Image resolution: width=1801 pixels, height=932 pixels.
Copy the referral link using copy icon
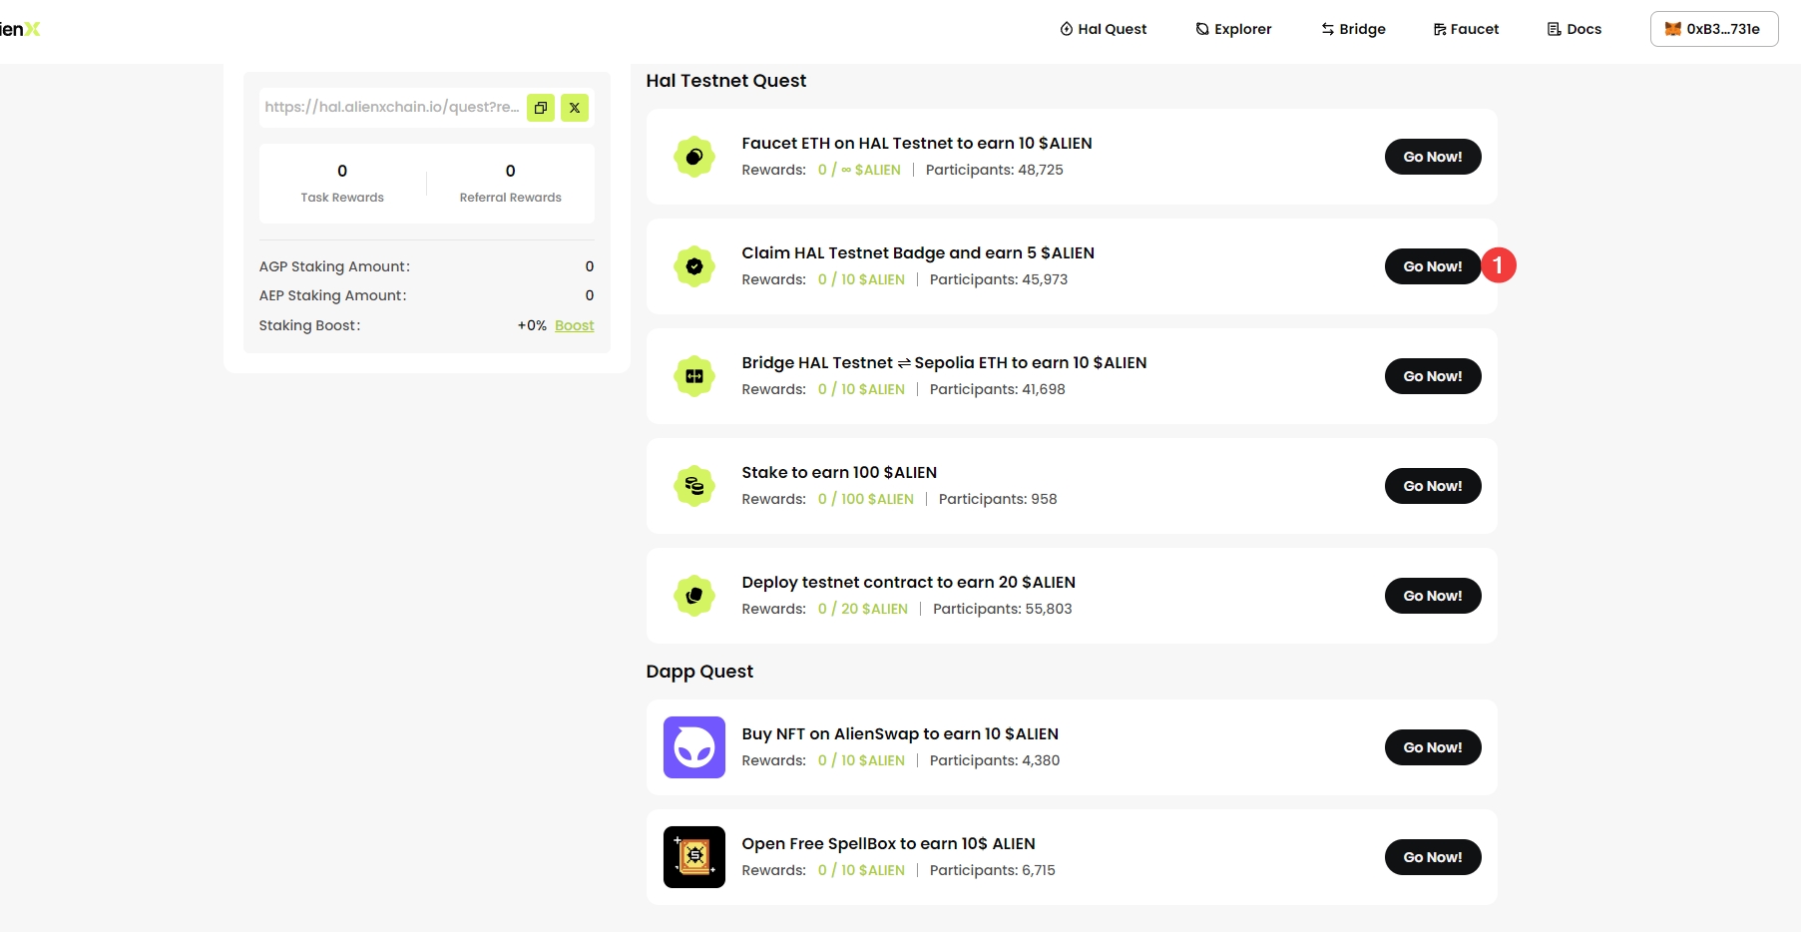click(541, 108)
